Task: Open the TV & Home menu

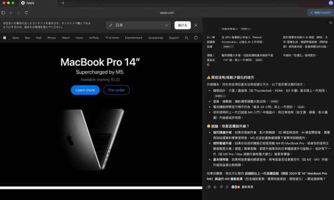Action: coord(112,38)
